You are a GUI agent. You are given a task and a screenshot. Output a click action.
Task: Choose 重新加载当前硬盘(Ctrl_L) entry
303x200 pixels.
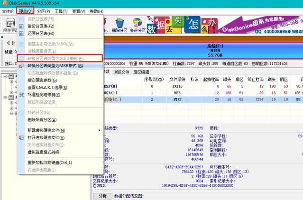pyautogui.click(x=60, y=163)
